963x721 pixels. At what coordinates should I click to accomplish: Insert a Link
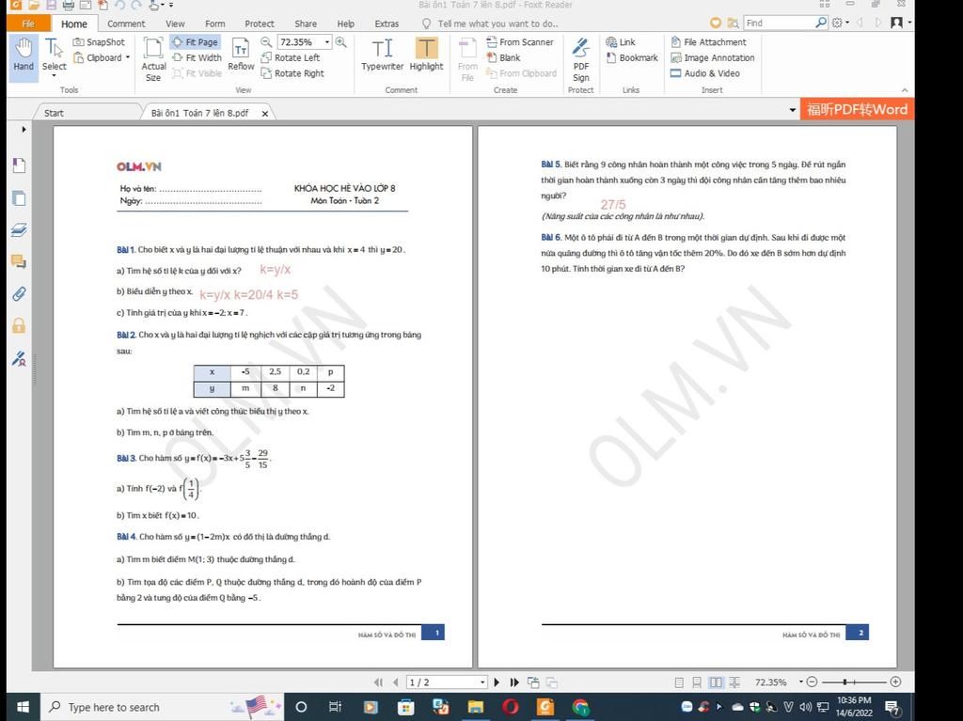(621, 41)
